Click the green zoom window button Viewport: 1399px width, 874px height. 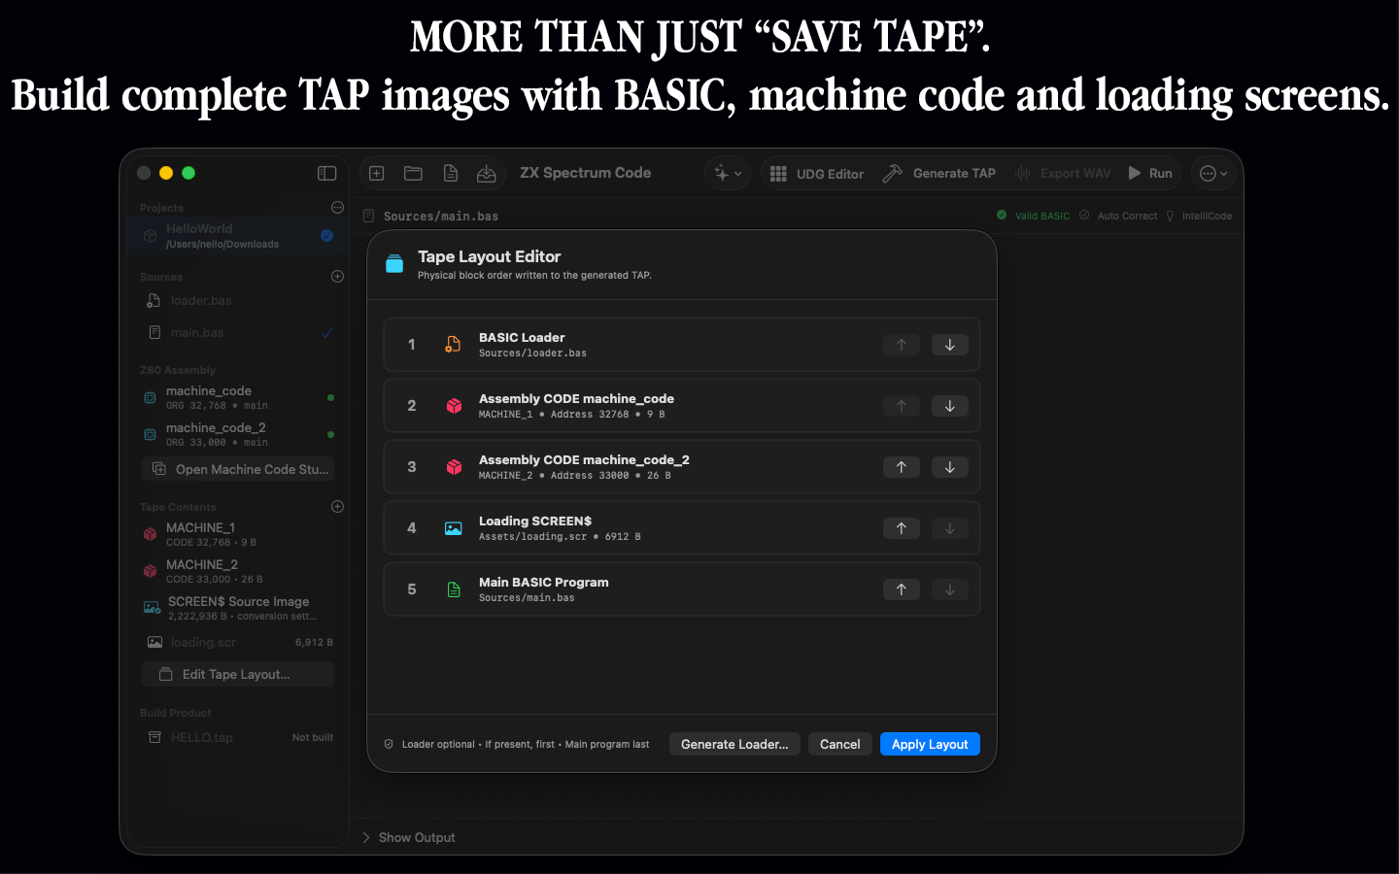[x=188, y=173]
